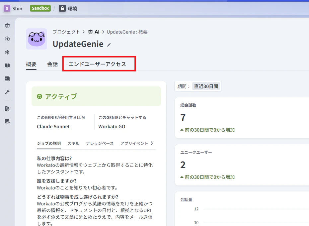Click the Claude Sonnet LLM value
Screen dimensions: 309x226
pyautogui.click(x=53, y=127)
